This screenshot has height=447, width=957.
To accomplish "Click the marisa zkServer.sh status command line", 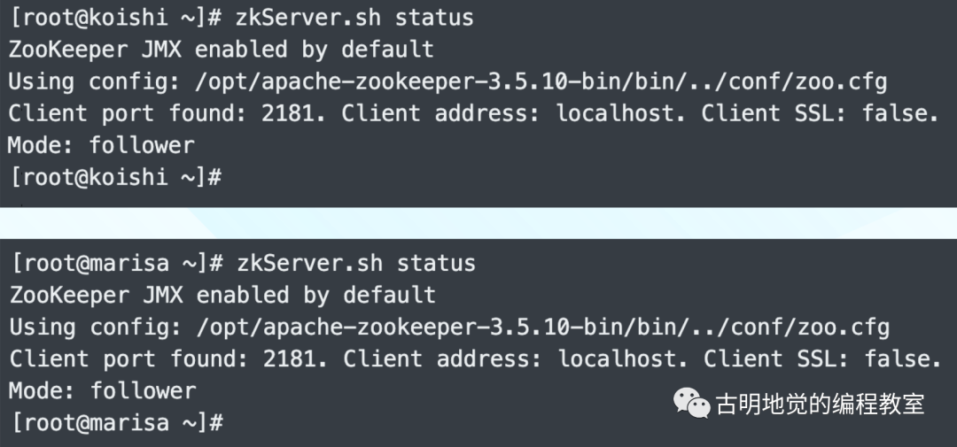I will coord(244,263).
